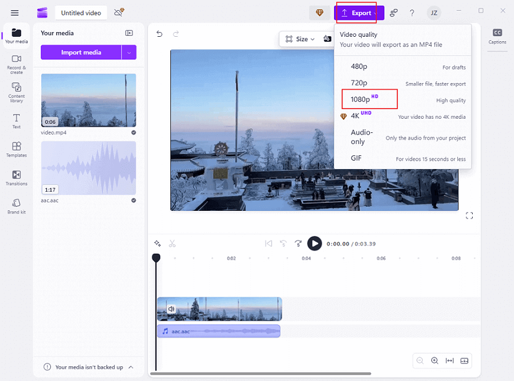
Task: Open the help question mark
Action: click(412, 13)
